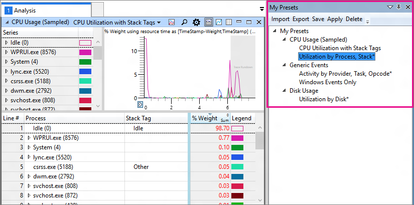Screen dimensions: 414x205
Task: Sort by the % Weight column header
Action: coord(210,118)
